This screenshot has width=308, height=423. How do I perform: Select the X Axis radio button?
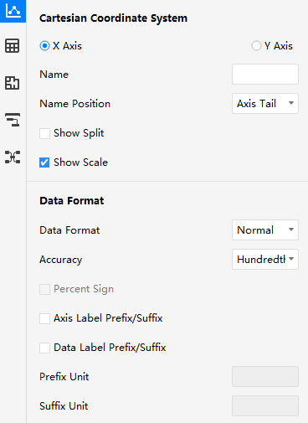[x=44, y=46]
